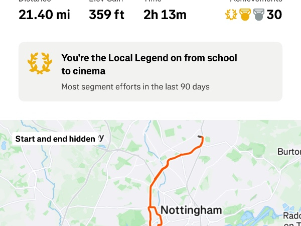Screen dimensions: 301x226
Task: Tap 'Most segment efforts in the last 90 days'
Action: click(x=135, y=87)
